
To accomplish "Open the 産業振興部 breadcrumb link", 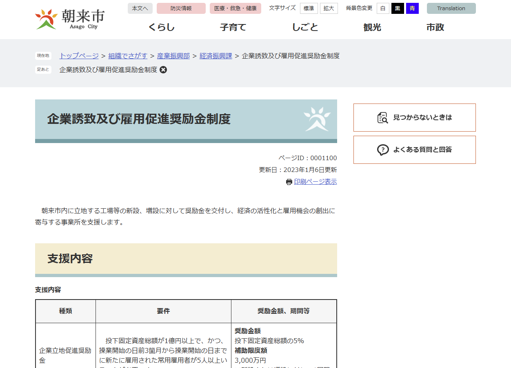I will tap(173, 56).
